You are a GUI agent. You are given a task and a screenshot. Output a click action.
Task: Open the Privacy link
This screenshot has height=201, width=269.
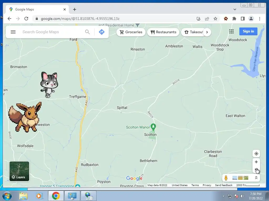coord(207,185)
